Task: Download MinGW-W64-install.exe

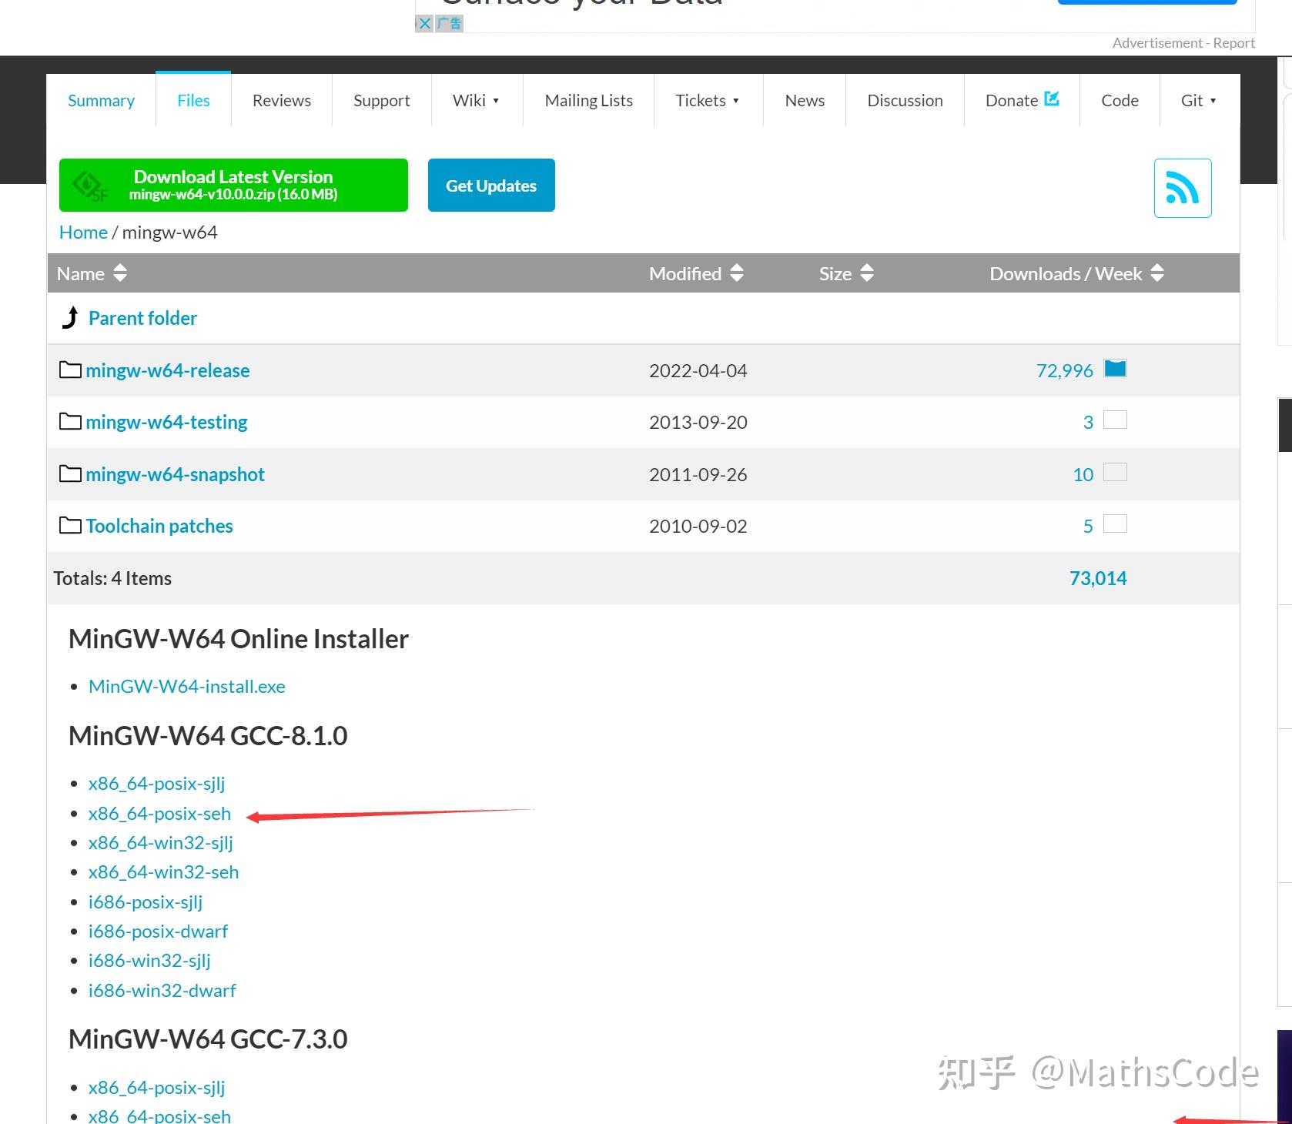Action: [186, 686]
